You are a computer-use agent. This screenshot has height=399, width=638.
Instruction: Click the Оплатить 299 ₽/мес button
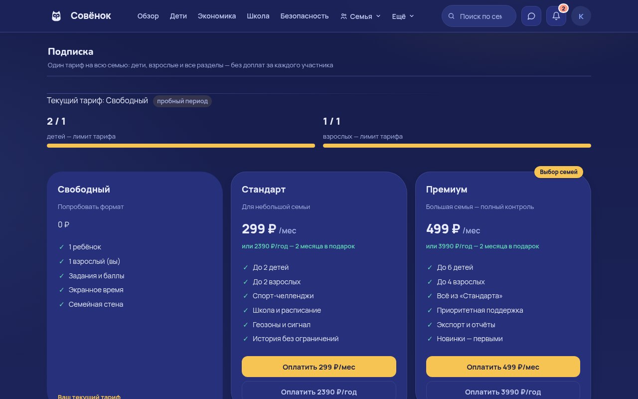(x=319, y=367)
